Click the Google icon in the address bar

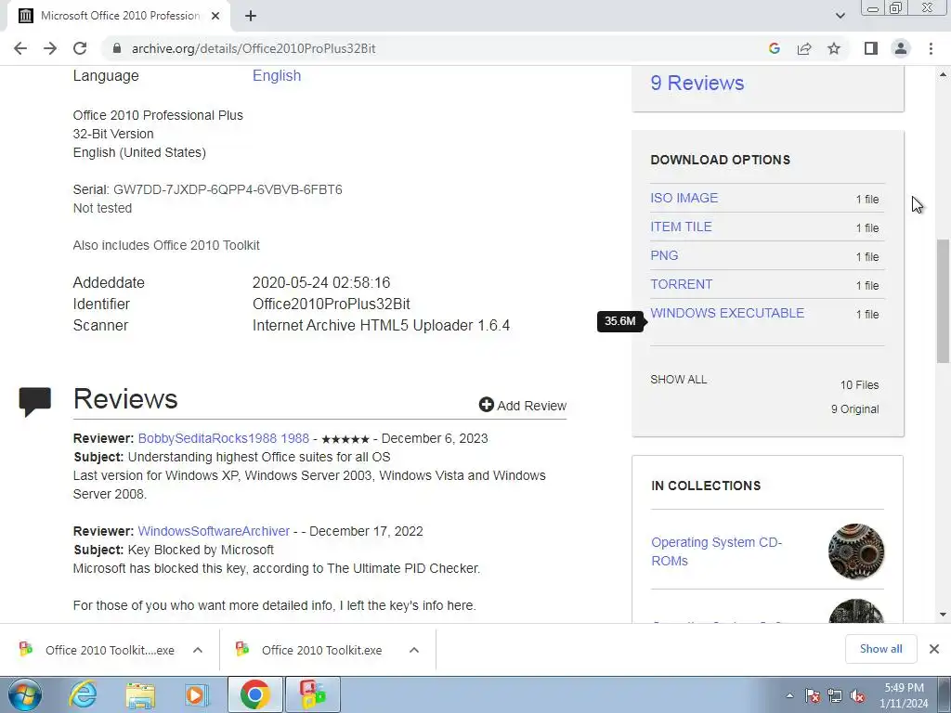[x=774, y=48]
